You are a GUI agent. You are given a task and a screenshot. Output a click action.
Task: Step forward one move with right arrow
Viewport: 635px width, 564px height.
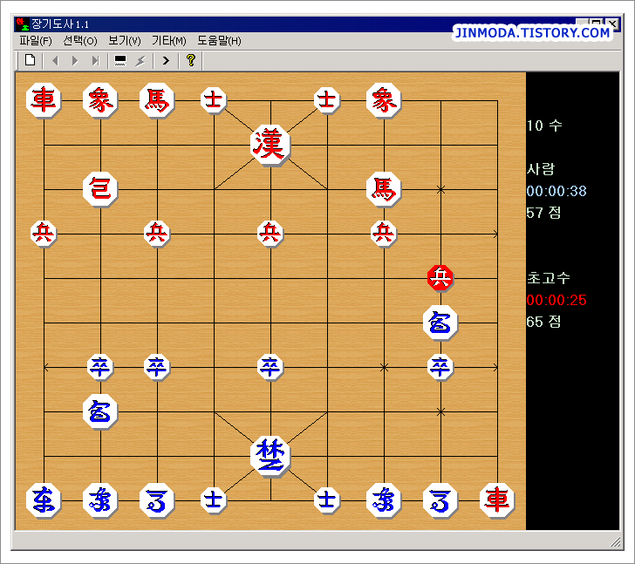point(75,61)
